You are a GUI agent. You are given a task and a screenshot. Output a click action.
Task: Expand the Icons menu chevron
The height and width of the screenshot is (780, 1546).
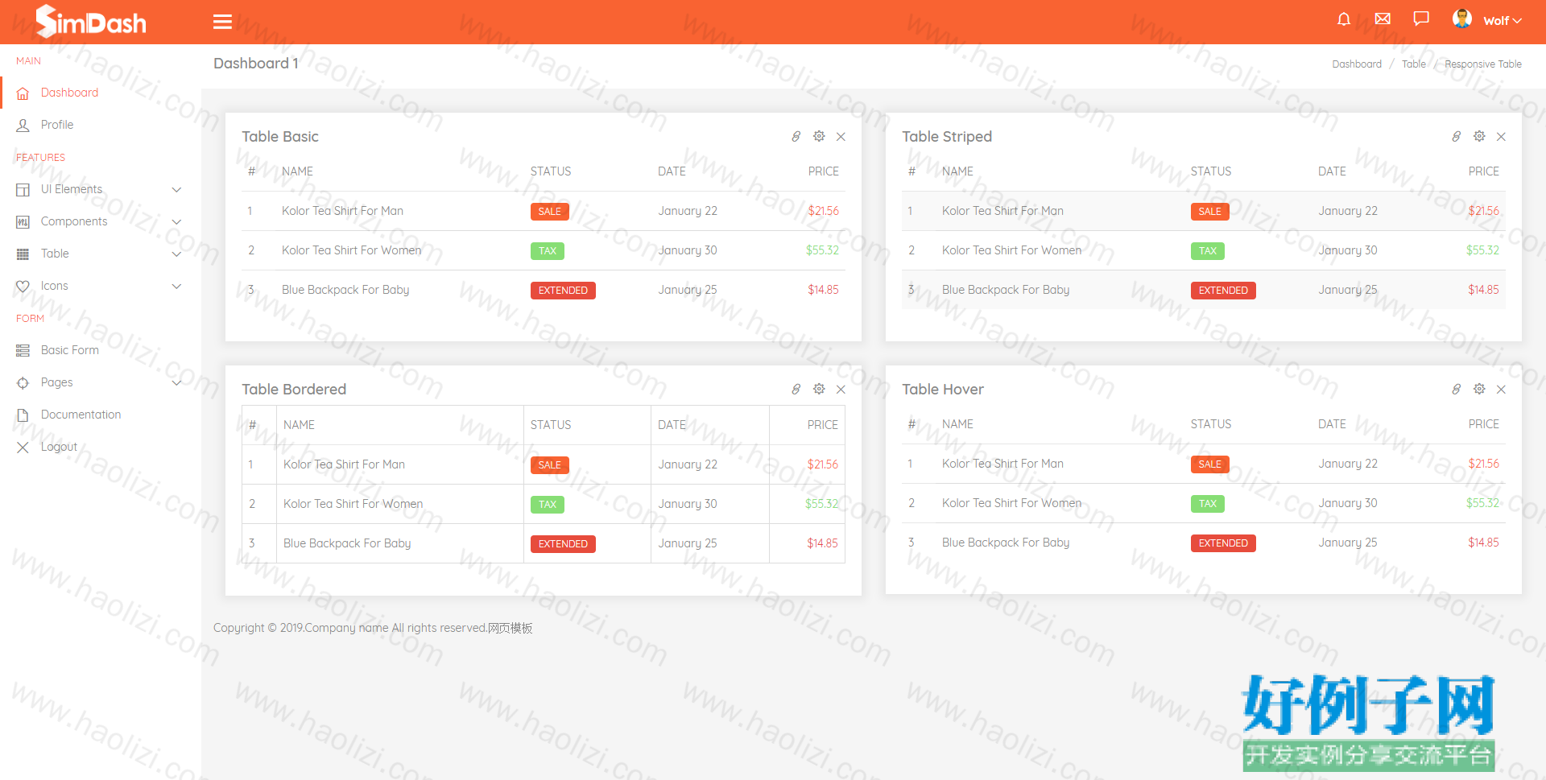click(176, 287)
